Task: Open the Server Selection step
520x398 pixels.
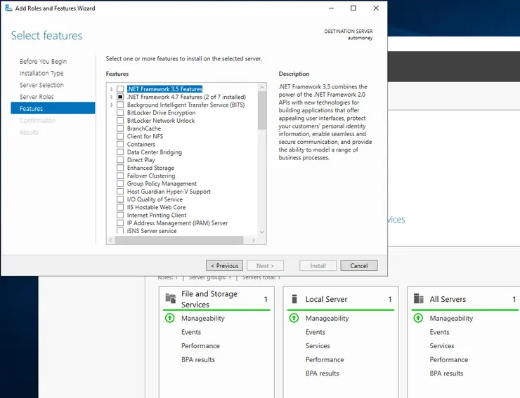Action: pyautogui.click(x=41, y=85)
